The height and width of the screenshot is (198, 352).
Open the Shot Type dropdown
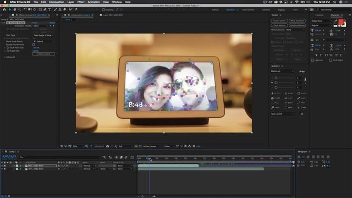[43, 35]
